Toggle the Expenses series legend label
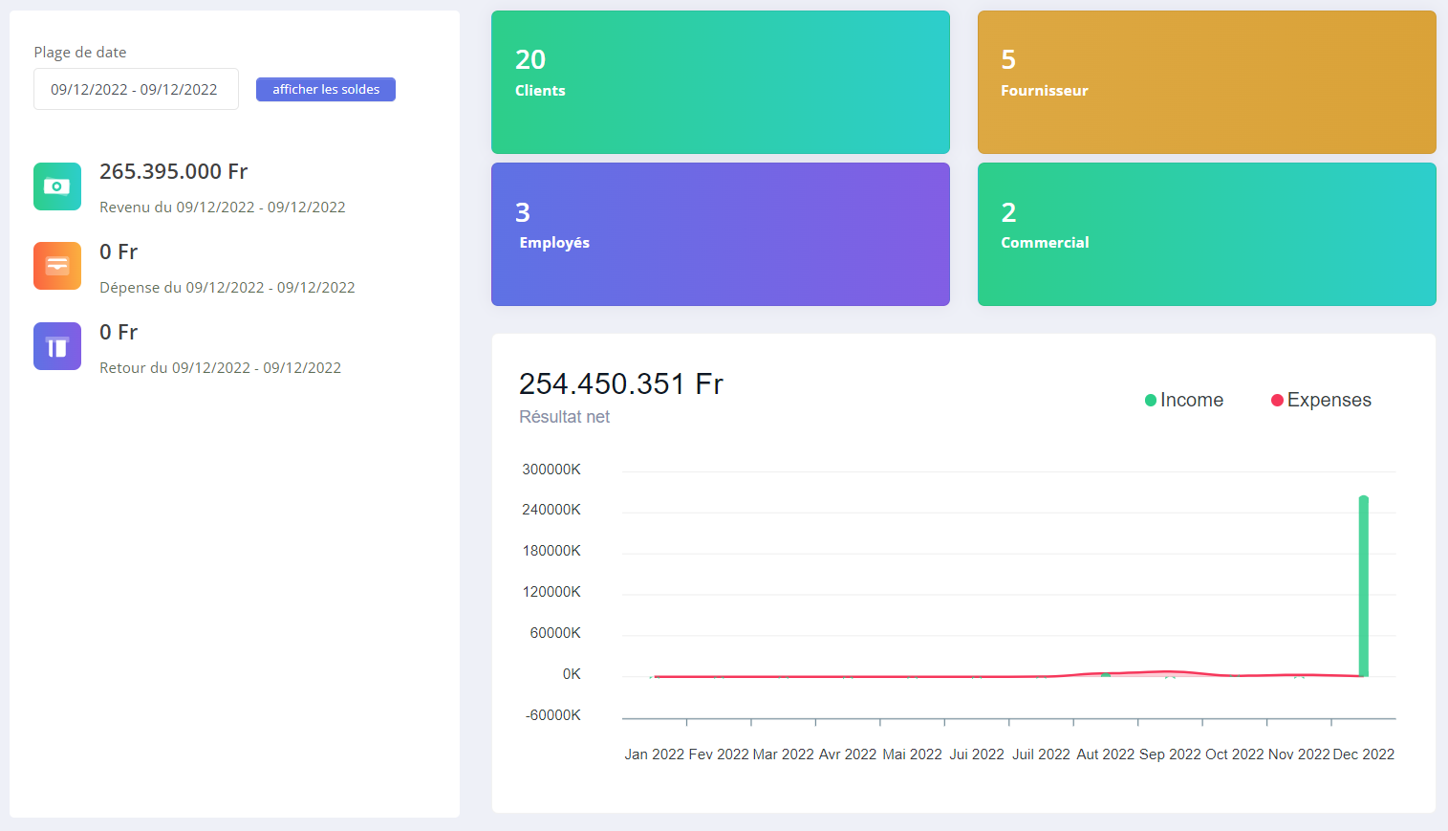 (x=1329, y=401)
